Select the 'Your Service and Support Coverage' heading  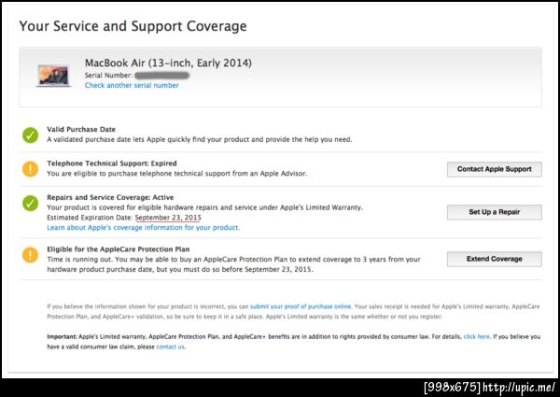(x=133, y=26)
